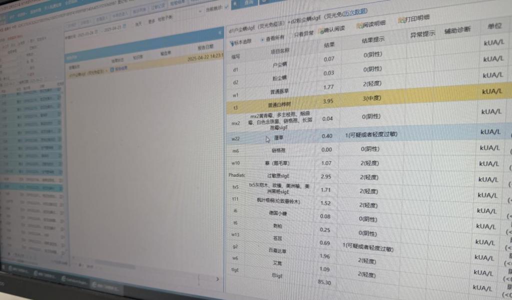Viewport: 512px width, 300px height.
Task: Click the t11 abbreviation cell
Action: click(x=235, y=199)
